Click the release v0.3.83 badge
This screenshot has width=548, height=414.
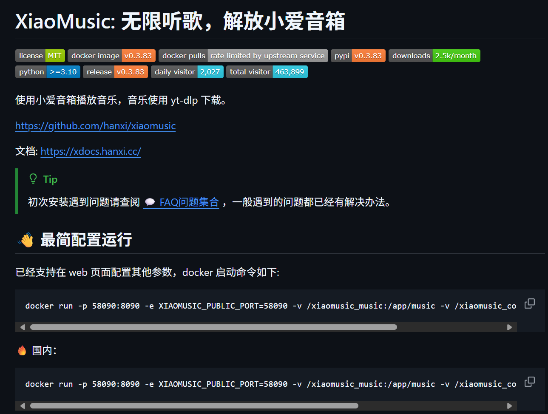[x=115, y=72]
